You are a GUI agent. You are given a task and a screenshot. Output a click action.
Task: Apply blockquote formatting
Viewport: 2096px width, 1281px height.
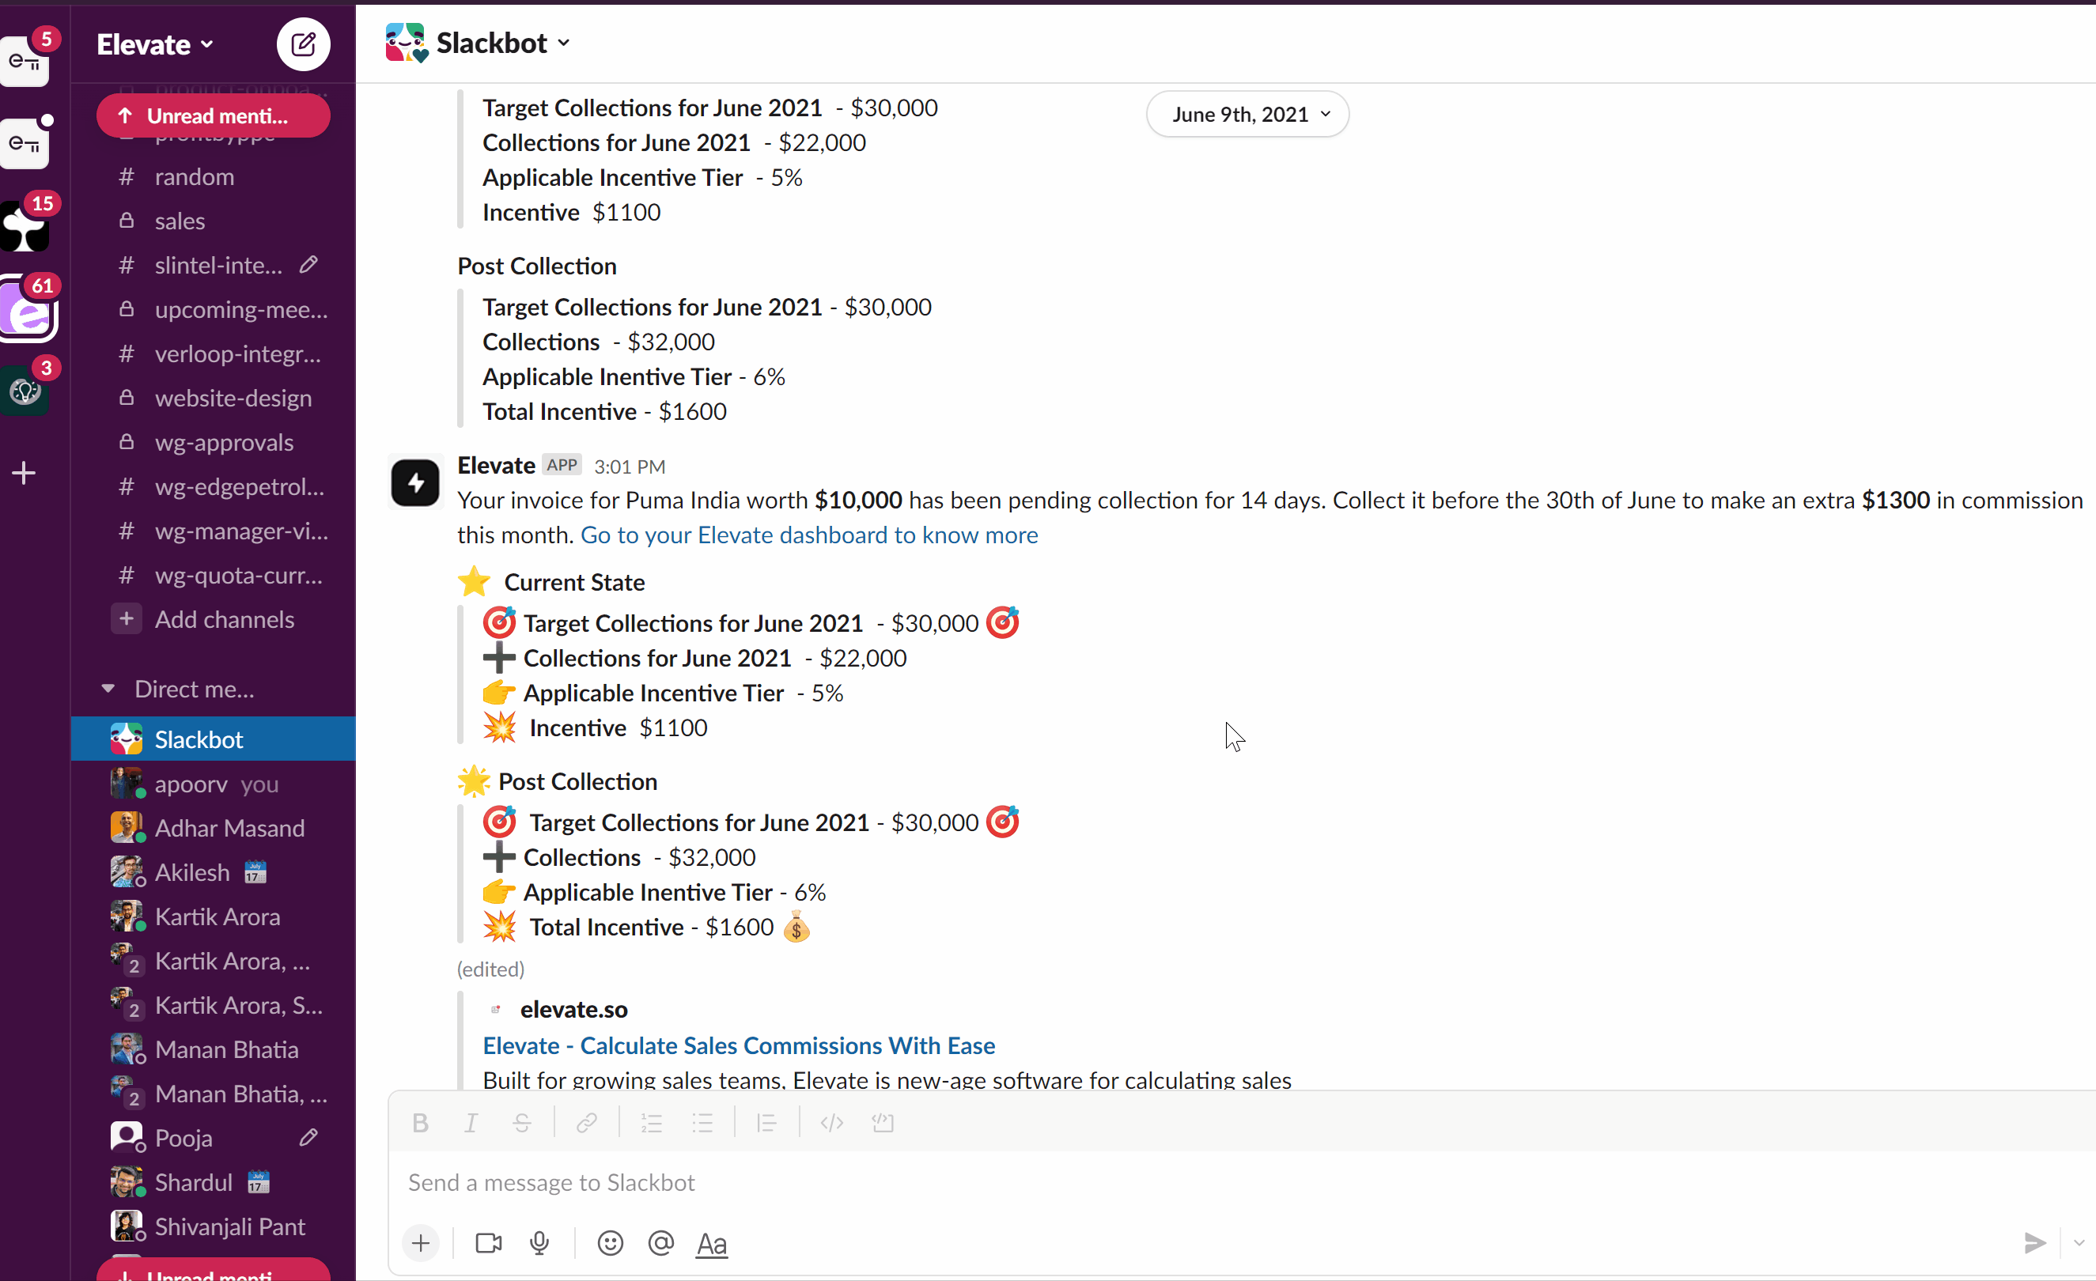[x=766, y=1123]
